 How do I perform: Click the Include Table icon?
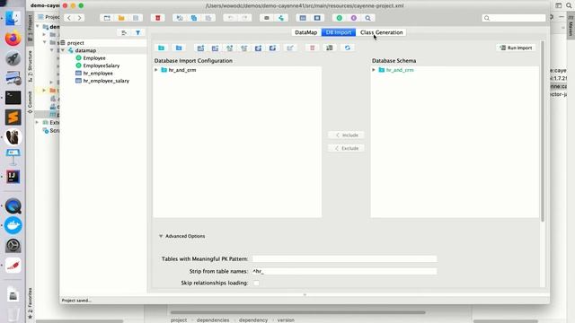click(200, 48)
